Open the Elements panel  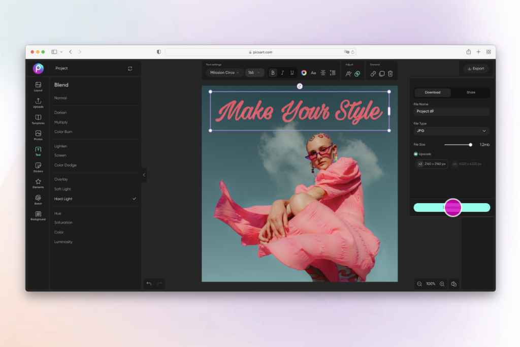click(x=38, y=184)
